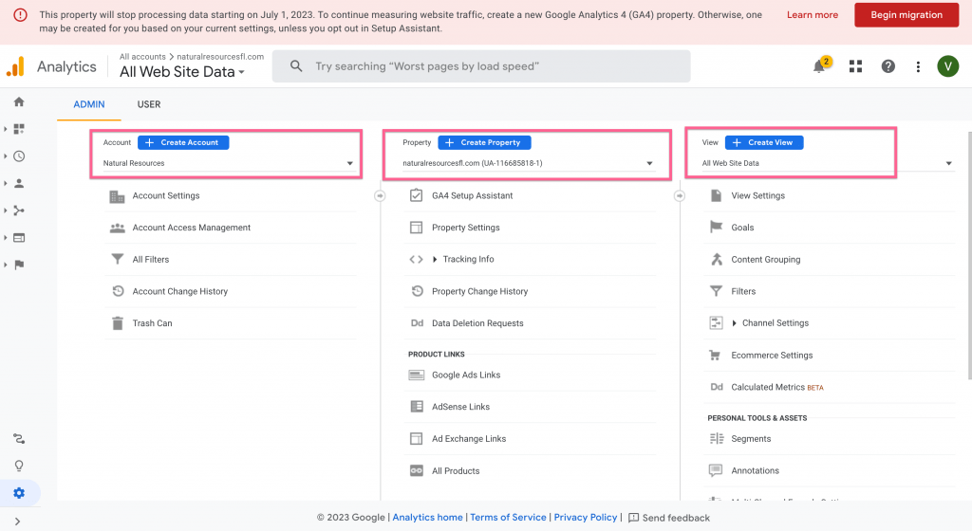Click the Create View button

tap(764, 142)
